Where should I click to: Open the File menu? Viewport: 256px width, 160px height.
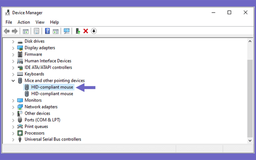click(x=9, y=22)
